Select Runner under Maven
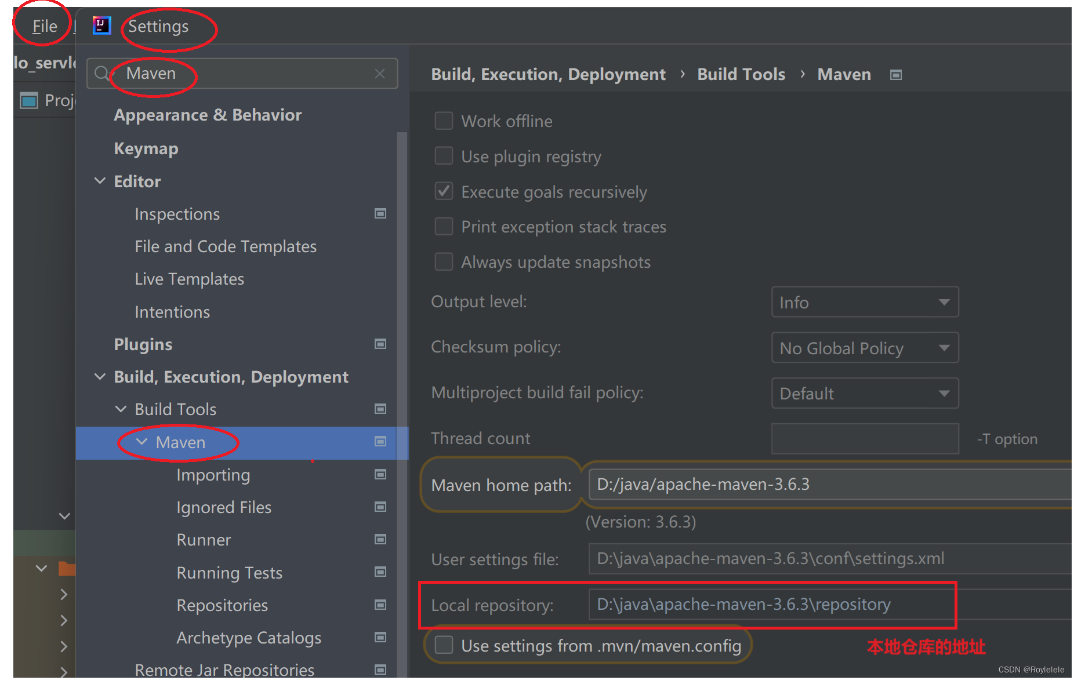Image resolution: width=1074 pixels, height=680 pixels. coord(204,540)
